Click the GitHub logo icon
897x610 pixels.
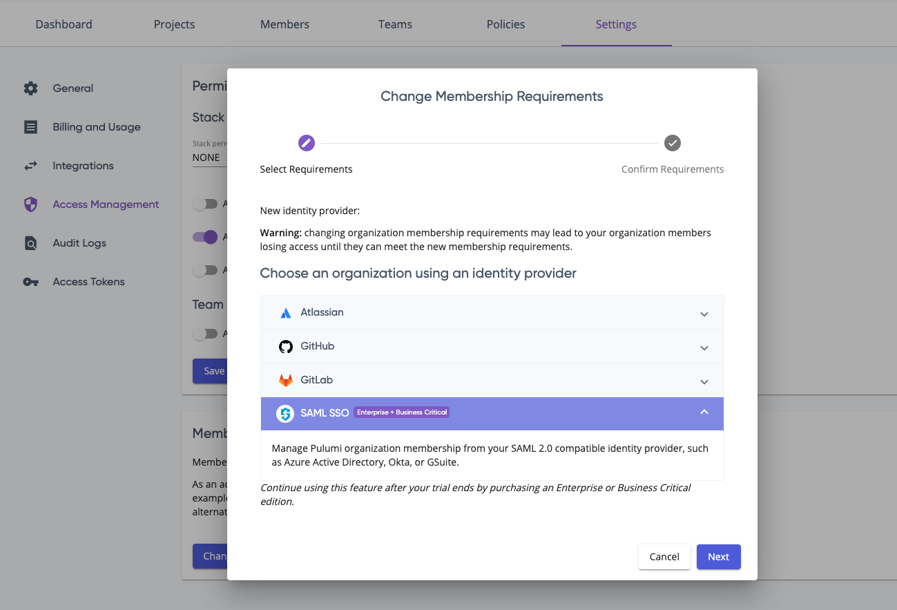tap(286, 347)
